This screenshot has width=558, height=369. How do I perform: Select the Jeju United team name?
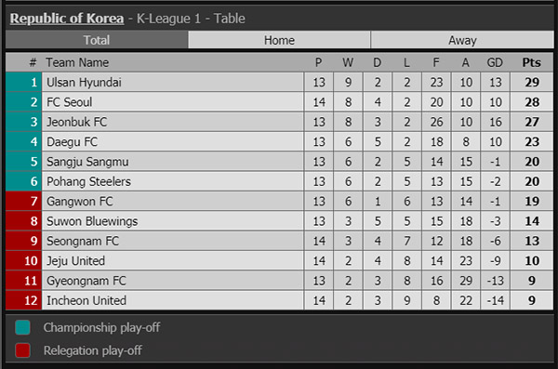[x=76, y=261]
